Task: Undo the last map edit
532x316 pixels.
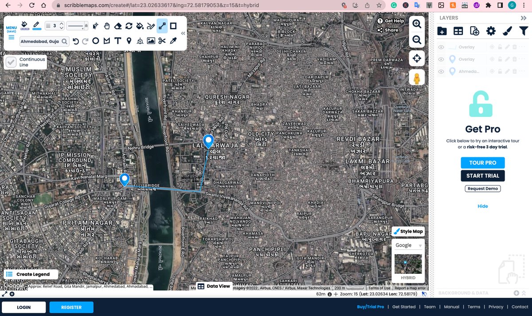Action: (76, 41)
